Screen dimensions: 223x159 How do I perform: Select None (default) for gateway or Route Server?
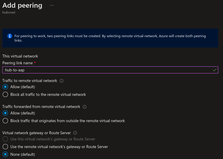5,154
